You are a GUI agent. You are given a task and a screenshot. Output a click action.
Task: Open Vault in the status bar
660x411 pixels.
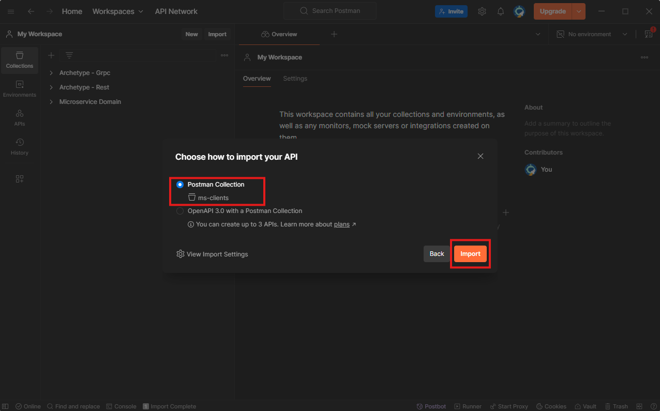coord(585,406)
